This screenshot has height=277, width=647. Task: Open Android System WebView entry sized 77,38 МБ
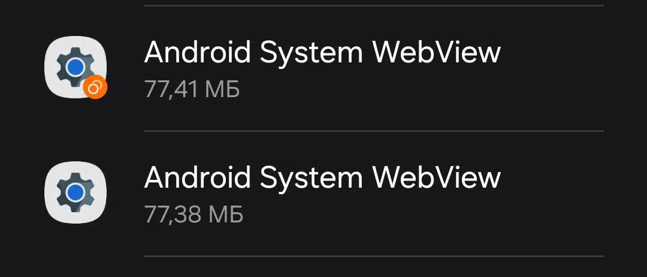point(323,194)
